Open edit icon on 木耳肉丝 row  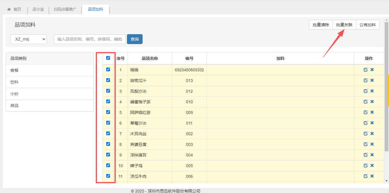[x=366, y=133]
